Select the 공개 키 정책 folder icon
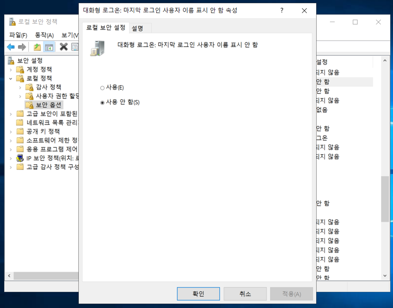Screen dimensions: 393x308 click(x=20, y=131)
